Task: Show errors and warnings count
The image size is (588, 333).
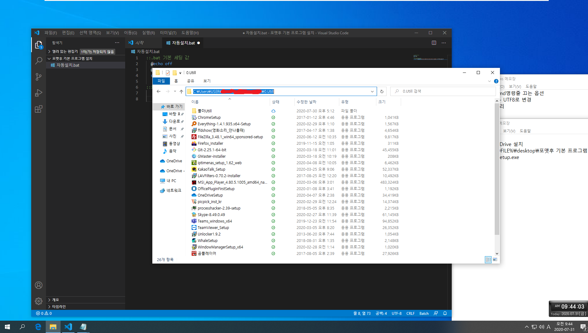Action: pyautogui.click(x=44, y=313)
